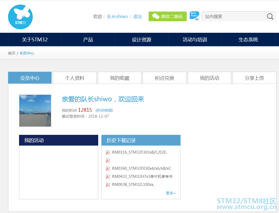Image resolution: width=279 pixels, height=213 pixels.
Task: Switch to the 分享上传 tab
Action: click(254, 78)
